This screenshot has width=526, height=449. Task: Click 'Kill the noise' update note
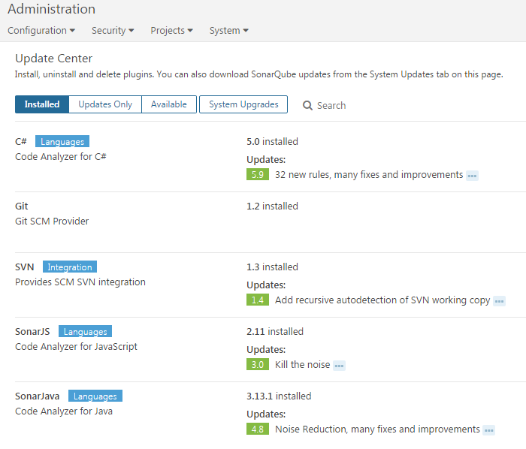coord(303,365)
